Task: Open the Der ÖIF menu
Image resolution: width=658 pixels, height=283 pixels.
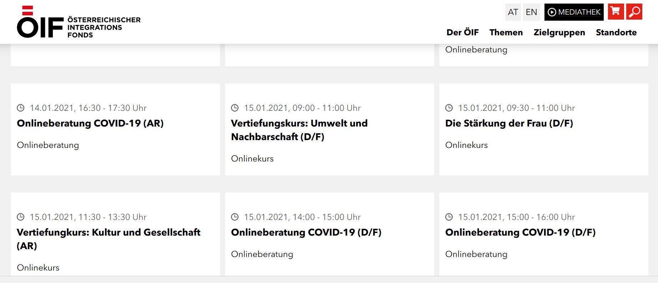Action: [x=462, y=32]
